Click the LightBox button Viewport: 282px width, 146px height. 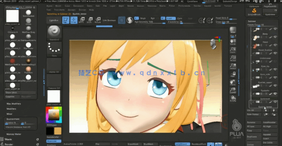(x=54, y=20)
